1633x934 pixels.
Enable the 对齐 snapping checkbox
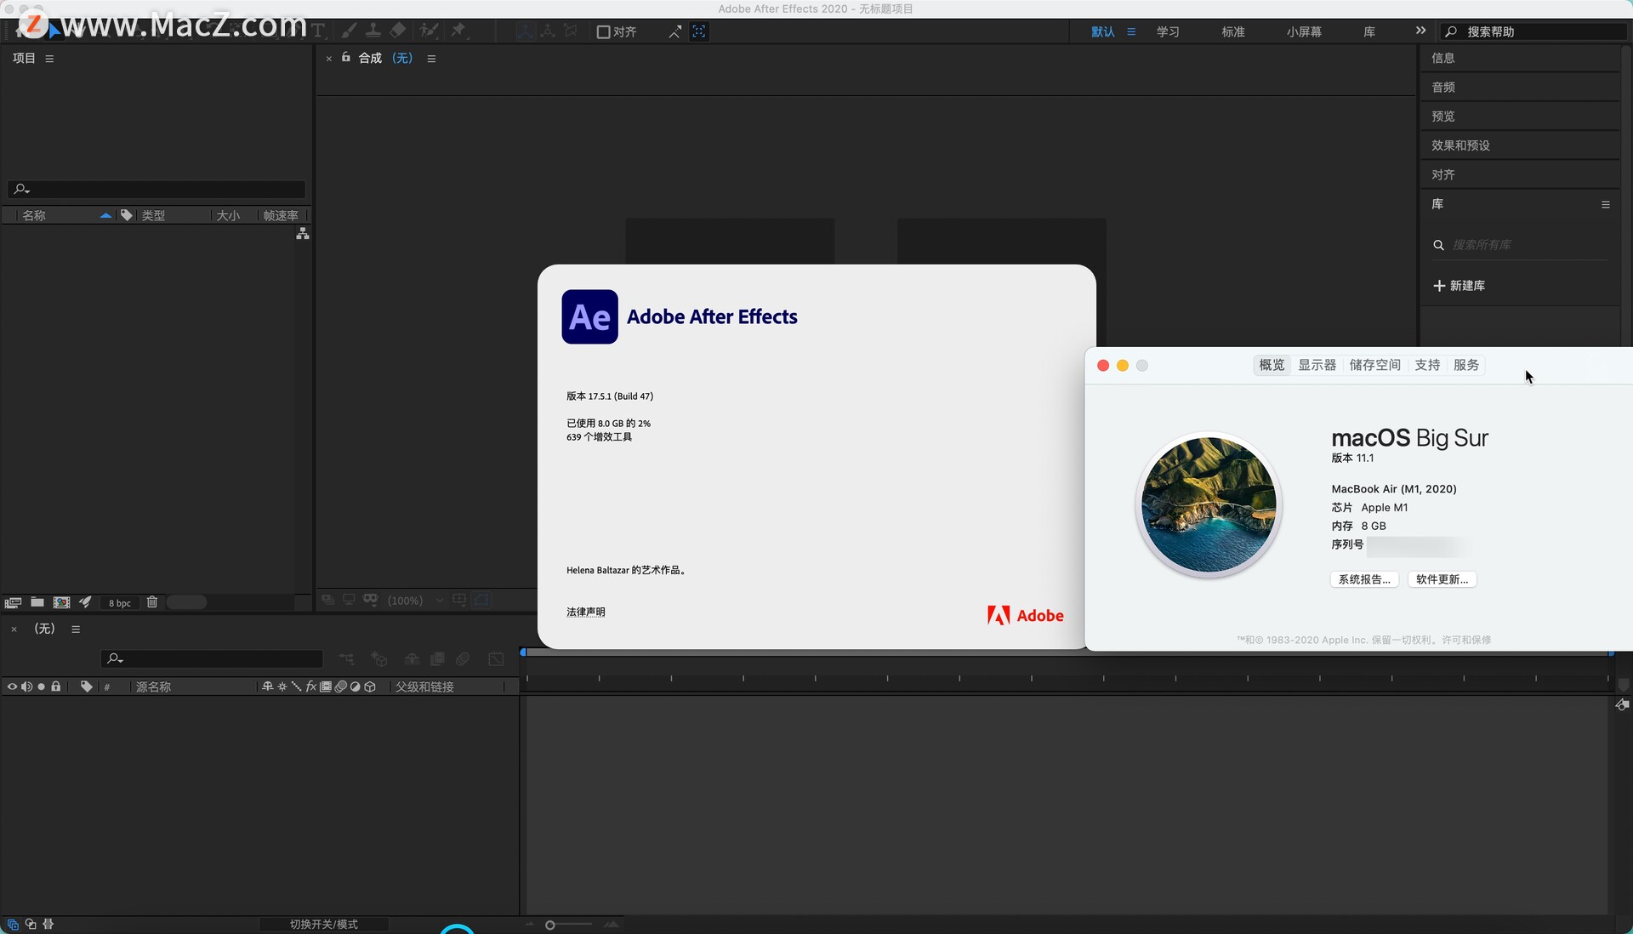pyautogui.click(x=603, y=31)
